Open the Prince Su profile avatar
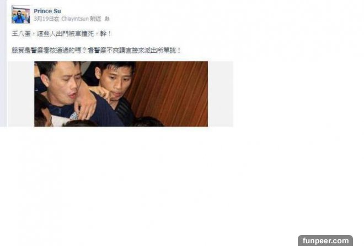Screen dimensions: 364x246 [x=21, y=15]
